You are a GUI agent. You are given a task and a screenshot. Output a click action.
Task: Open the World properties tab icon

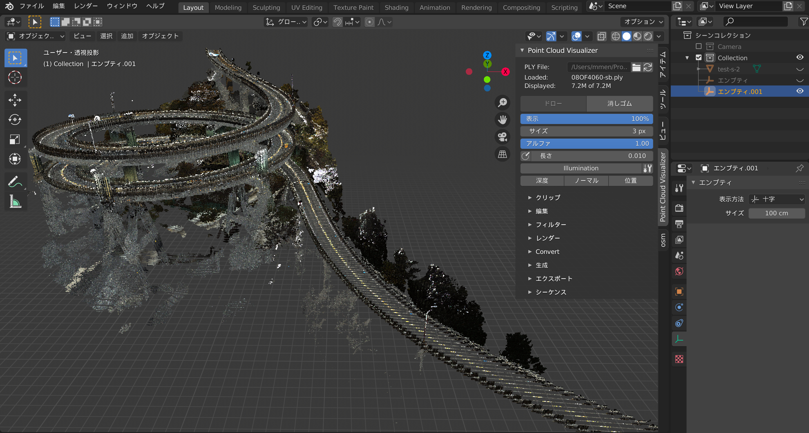pos(679,271)
